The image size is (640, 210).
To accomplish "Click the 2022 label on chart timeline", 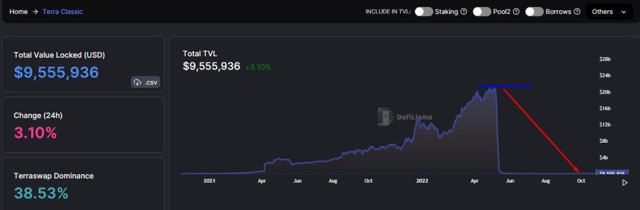I will click(422, 181).
